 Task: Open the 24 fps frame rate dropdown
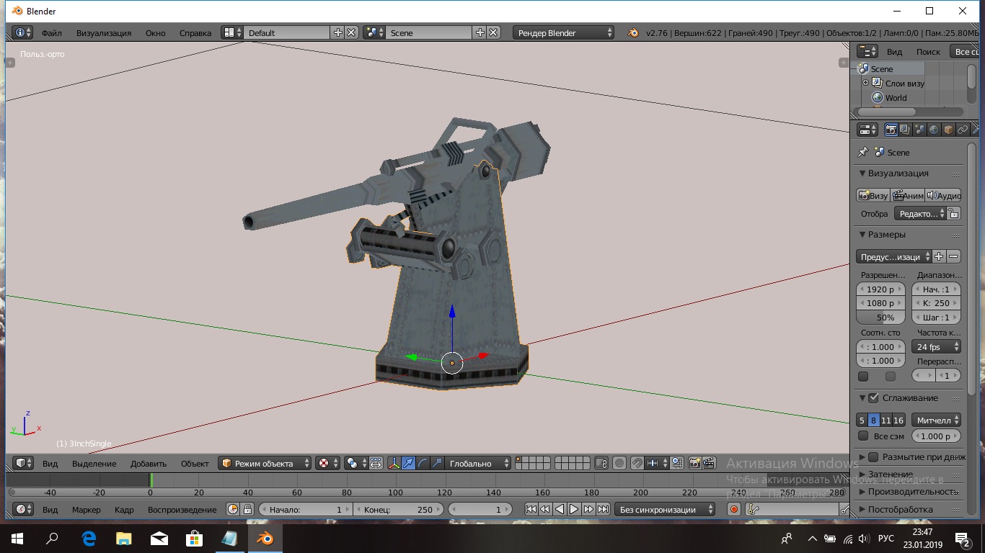[936, 347]
